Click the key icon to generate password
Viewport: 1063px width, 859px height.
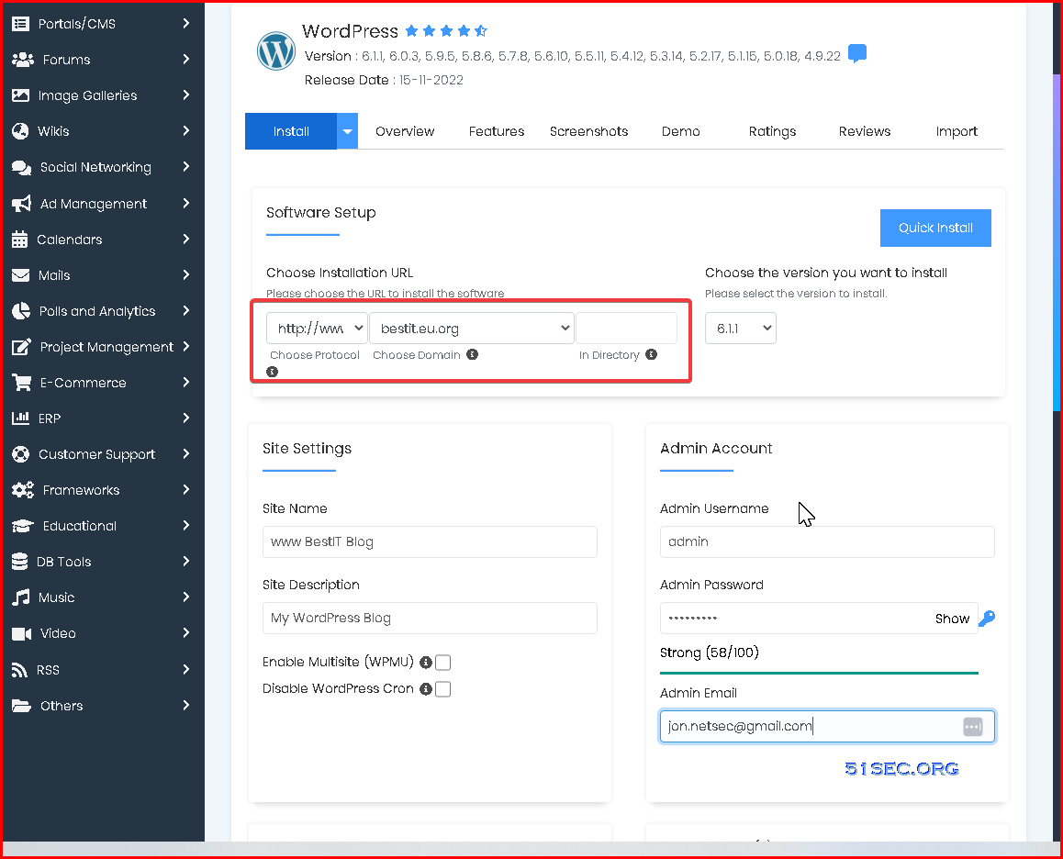click(987, 619)
